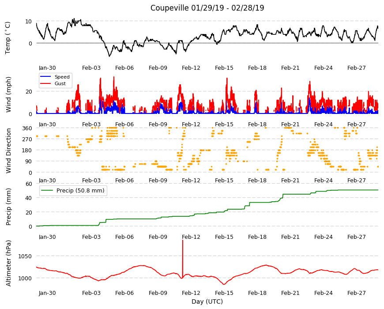Select the Gust legend text
This screenshot has height=309, width=384.
tap(60, 83)
